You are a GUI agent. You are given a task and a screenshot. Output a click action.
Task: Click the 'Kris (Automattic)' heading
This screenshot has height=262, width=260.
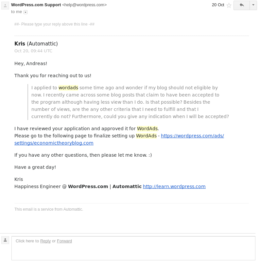(x=36, y=44)
